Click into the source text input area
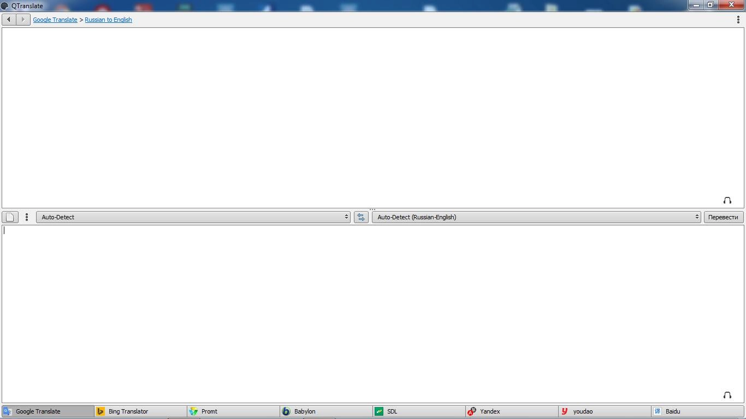746x419 pixels. coord(373,314)
